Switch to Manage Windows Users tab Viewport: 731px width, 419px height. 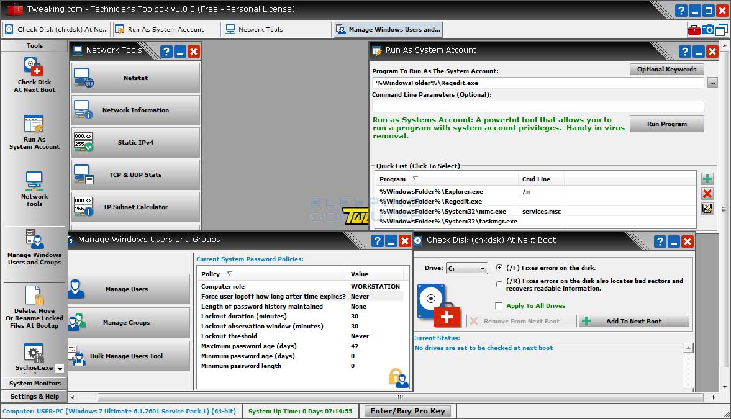388,29
